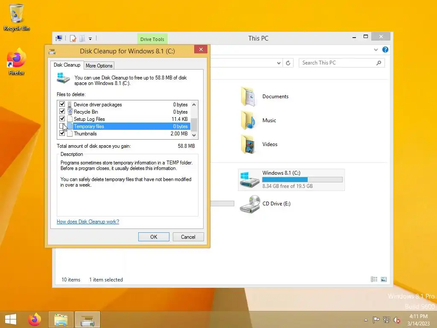Uncheck the Recycle Bin checkbox in Disk Cleanup

tap(62, 111)
